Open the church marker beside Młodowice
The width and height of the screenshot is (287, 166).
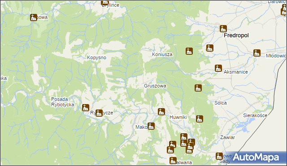(257, 52)
